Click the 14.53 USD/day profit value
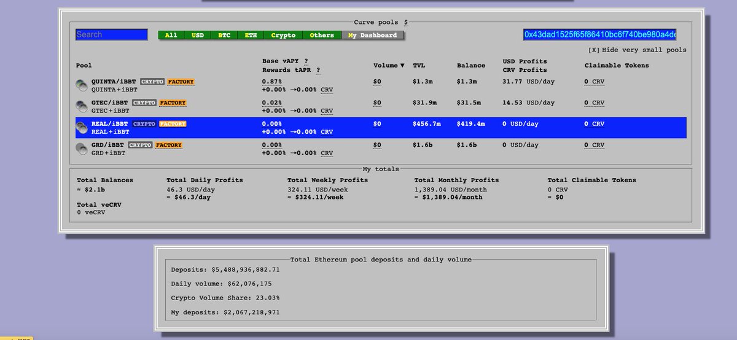737x340 pixels. click(528, 102)
